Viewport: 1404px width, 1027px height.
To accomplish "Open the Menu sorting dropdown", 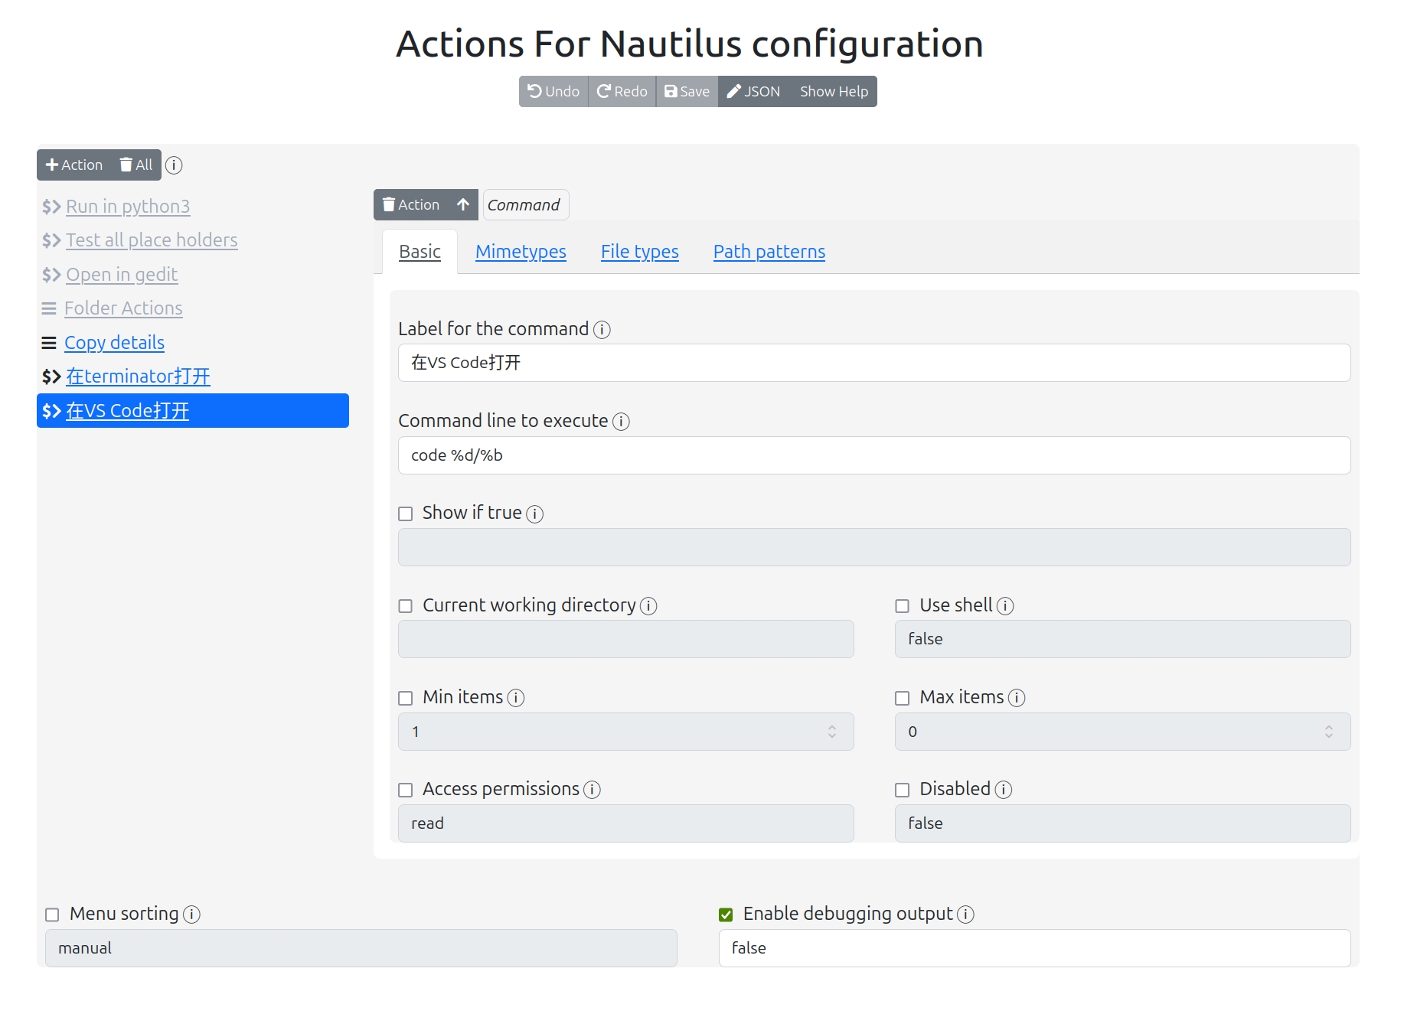I will point(361,948).
